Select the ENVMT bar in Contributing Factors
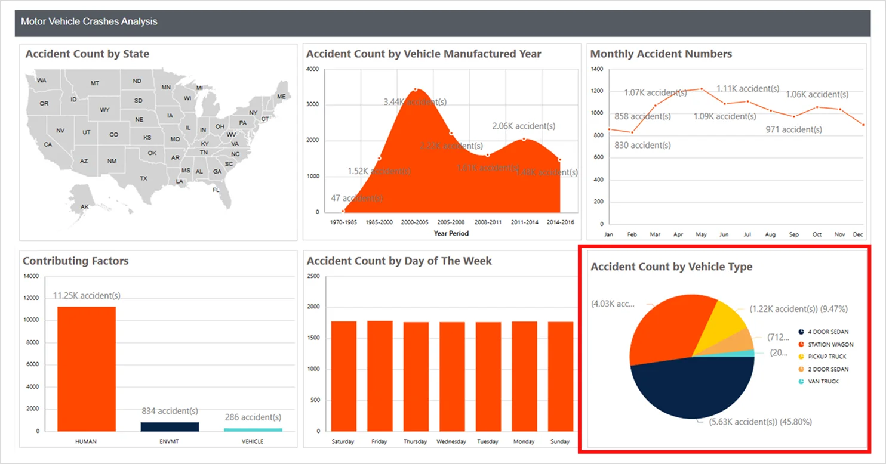This screenshot has height=464, width=886. 170,426
